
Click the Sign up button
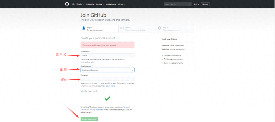tap(205, 4)
